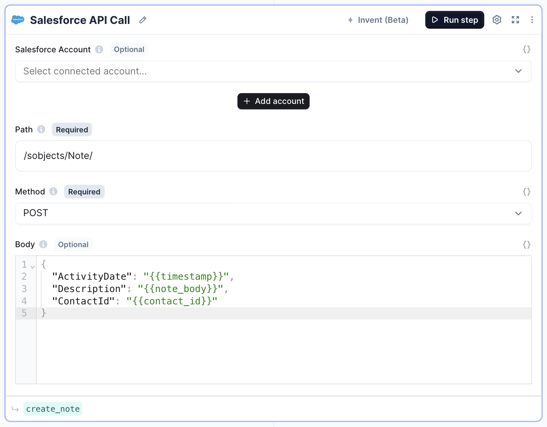The height and width of the screenshot is (427, 547).
Task: Click the Add account button
Action: [273, 101]
